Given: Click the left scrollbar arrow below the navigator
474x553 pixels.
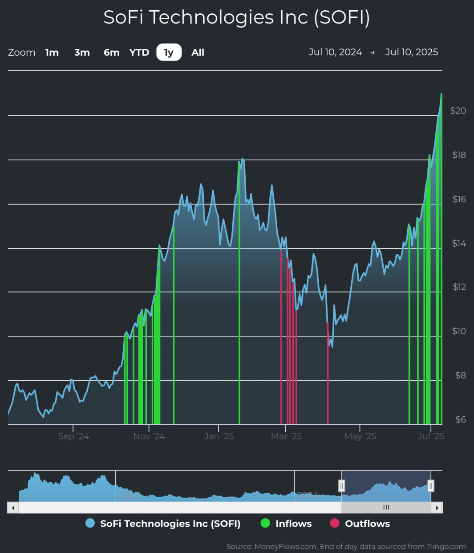Looking at the screenshot, I should coord(13,508).
